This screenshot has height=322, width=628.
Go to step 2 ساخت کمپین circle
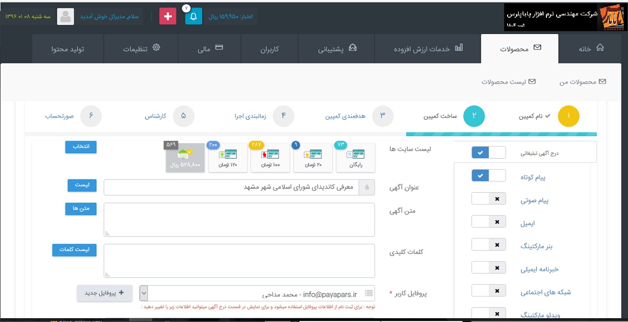[474, 116]
